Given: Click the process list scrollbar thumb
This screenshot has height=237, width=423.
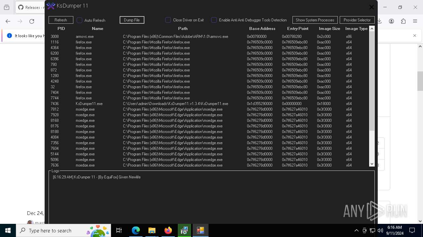Looking at the screenshot, I should point(372,81).
